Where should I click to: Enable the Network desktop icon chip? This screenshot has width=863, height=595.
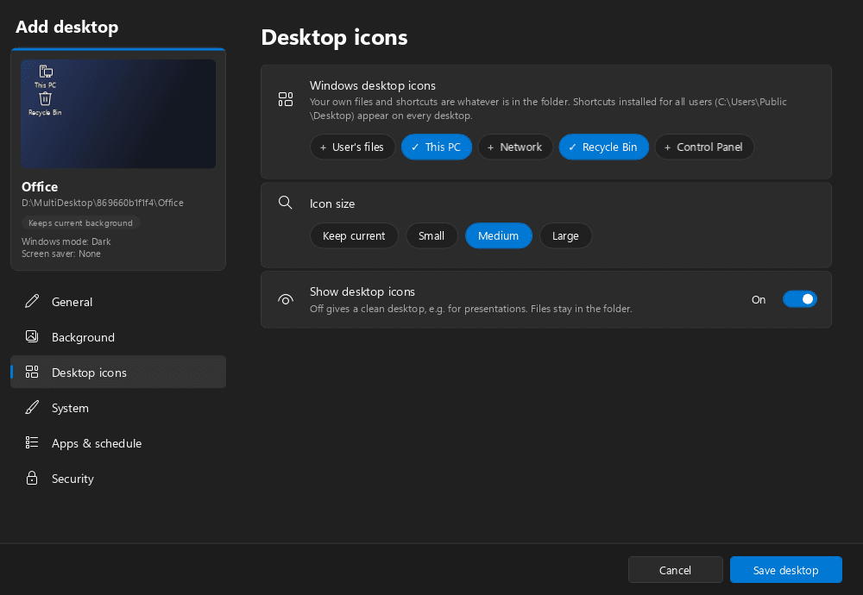[515, 147]
